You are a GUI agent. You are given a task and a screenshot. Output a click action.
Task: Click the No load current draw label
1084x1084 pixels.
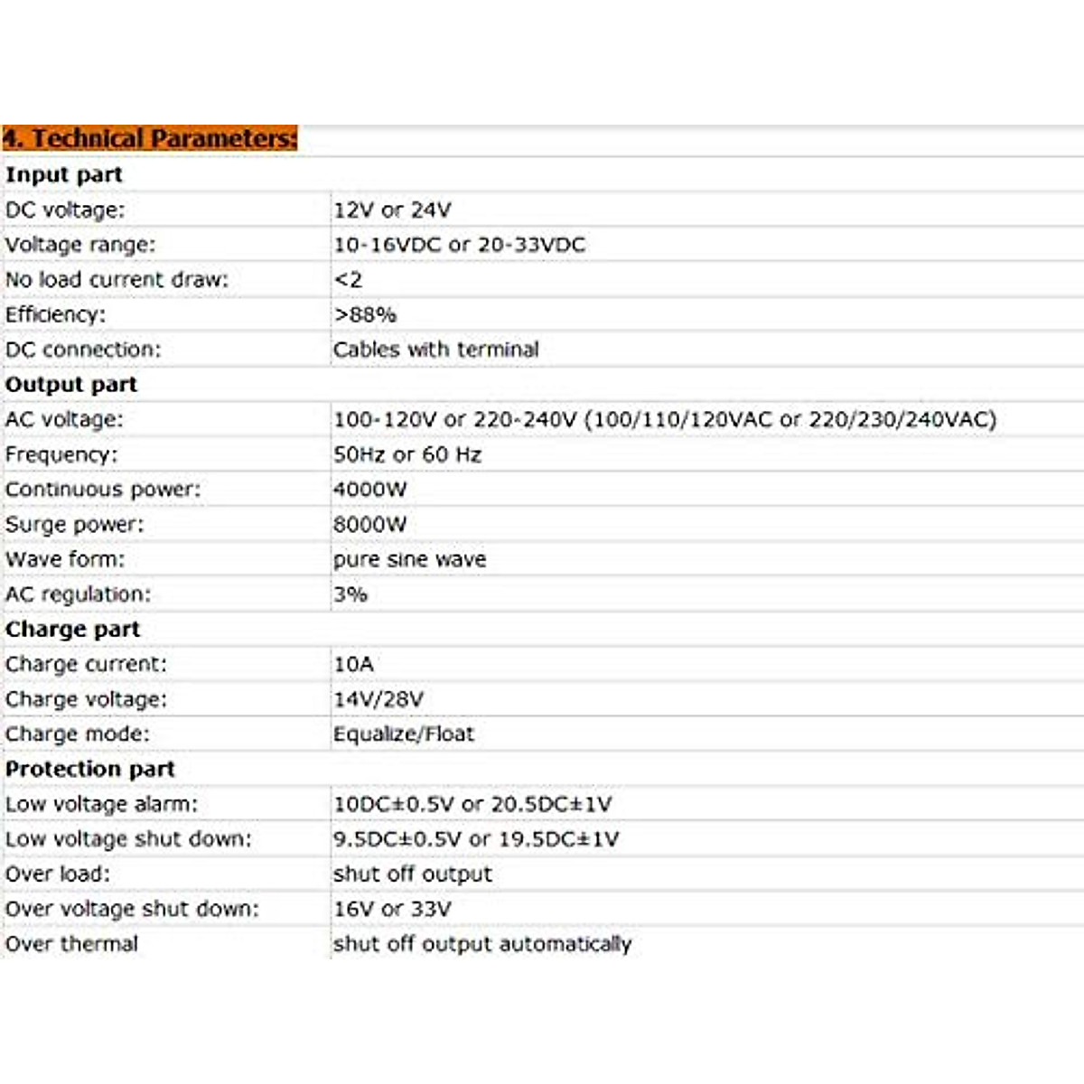117,280
